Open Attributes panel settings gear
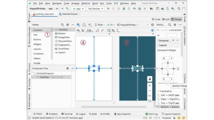The width and height of the screenshot is (214, 120). [x=175, y=25]
